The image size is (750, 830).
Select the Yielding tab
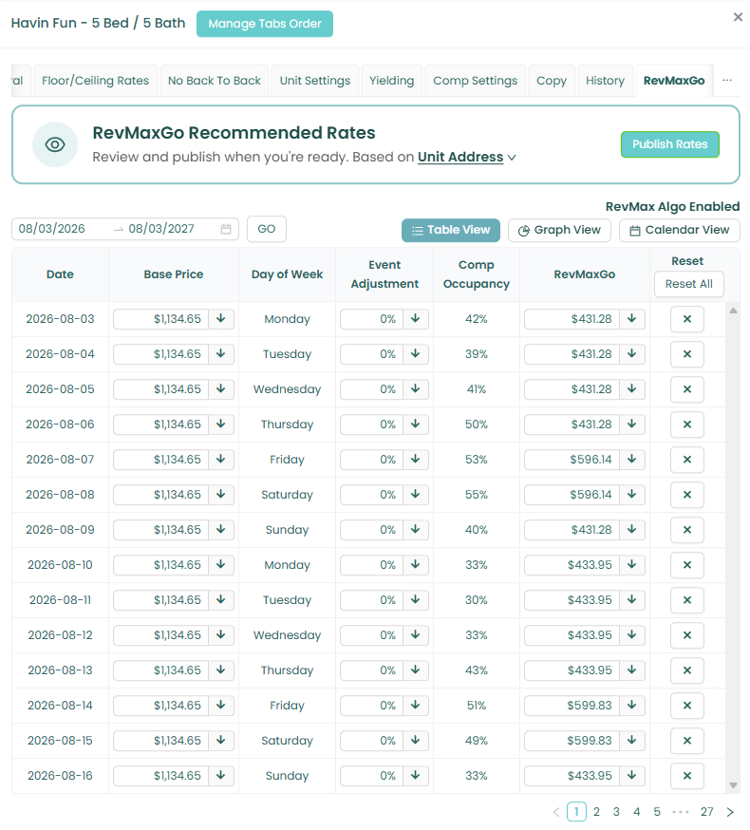click(392, 81)
